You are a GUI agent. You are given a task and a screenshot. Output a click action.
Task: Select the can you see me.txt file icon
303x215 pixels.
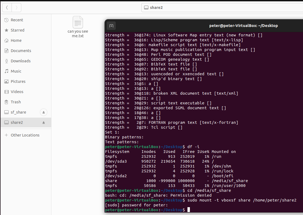[78, 22]
